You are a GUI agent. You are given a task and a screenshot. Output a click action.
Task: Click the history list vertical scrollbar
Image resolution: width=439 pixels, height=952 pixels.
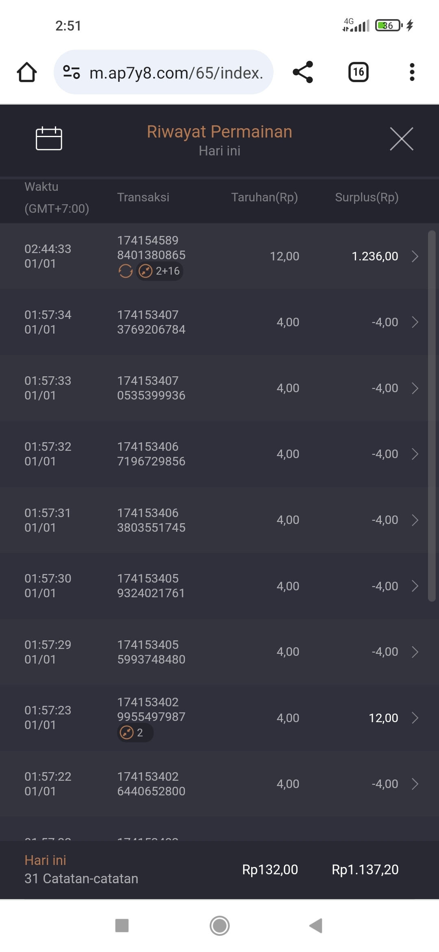pyautogui.click(x=432, y=415)
